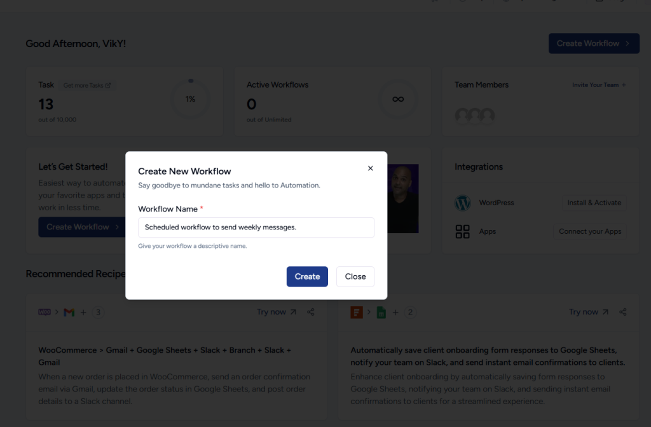Click the Google Sheets icon in second recipe
651x427 pixels.
click(381, 312)
